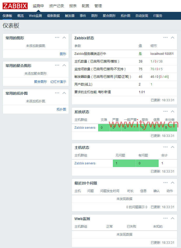Click the 用户数(线上) row label
Screen dimensions: 181x248
tap(83, 84)
